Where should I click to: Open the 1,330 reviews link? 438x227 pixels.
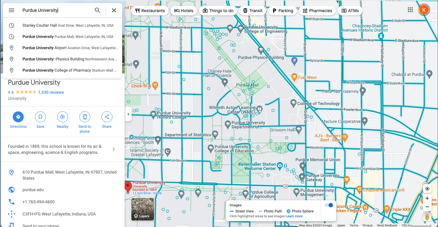coord(51,92)
